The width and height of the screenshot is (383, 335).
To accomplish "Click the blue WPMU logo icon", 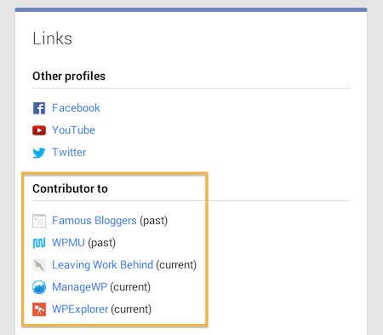I will (x=39, y=243).
